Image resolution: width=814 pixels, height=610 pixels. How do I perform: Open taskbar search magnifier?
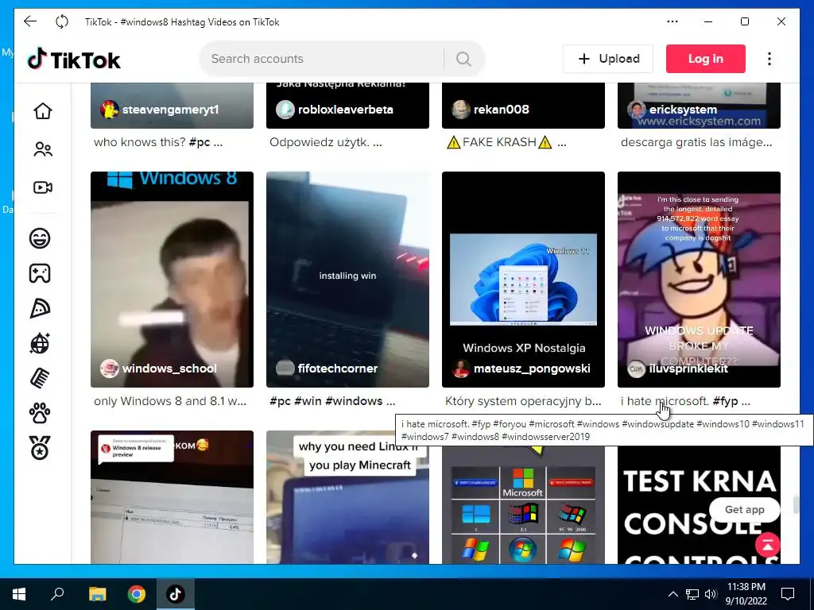pos(57,593)
